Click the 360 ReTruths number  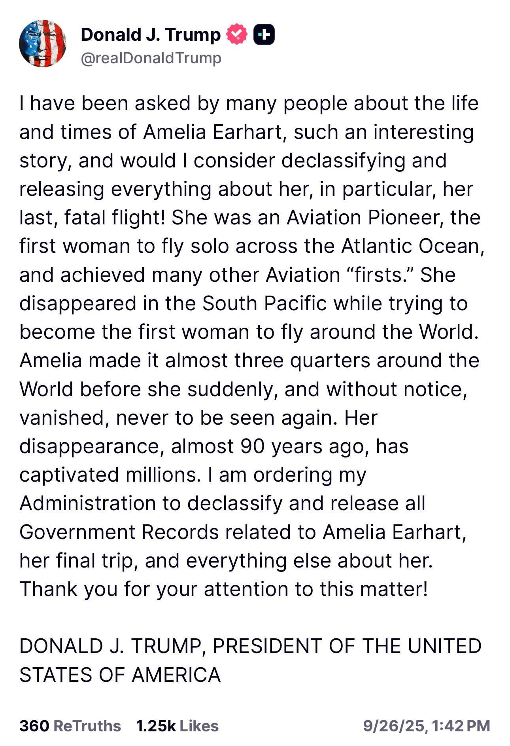point(34,726)
